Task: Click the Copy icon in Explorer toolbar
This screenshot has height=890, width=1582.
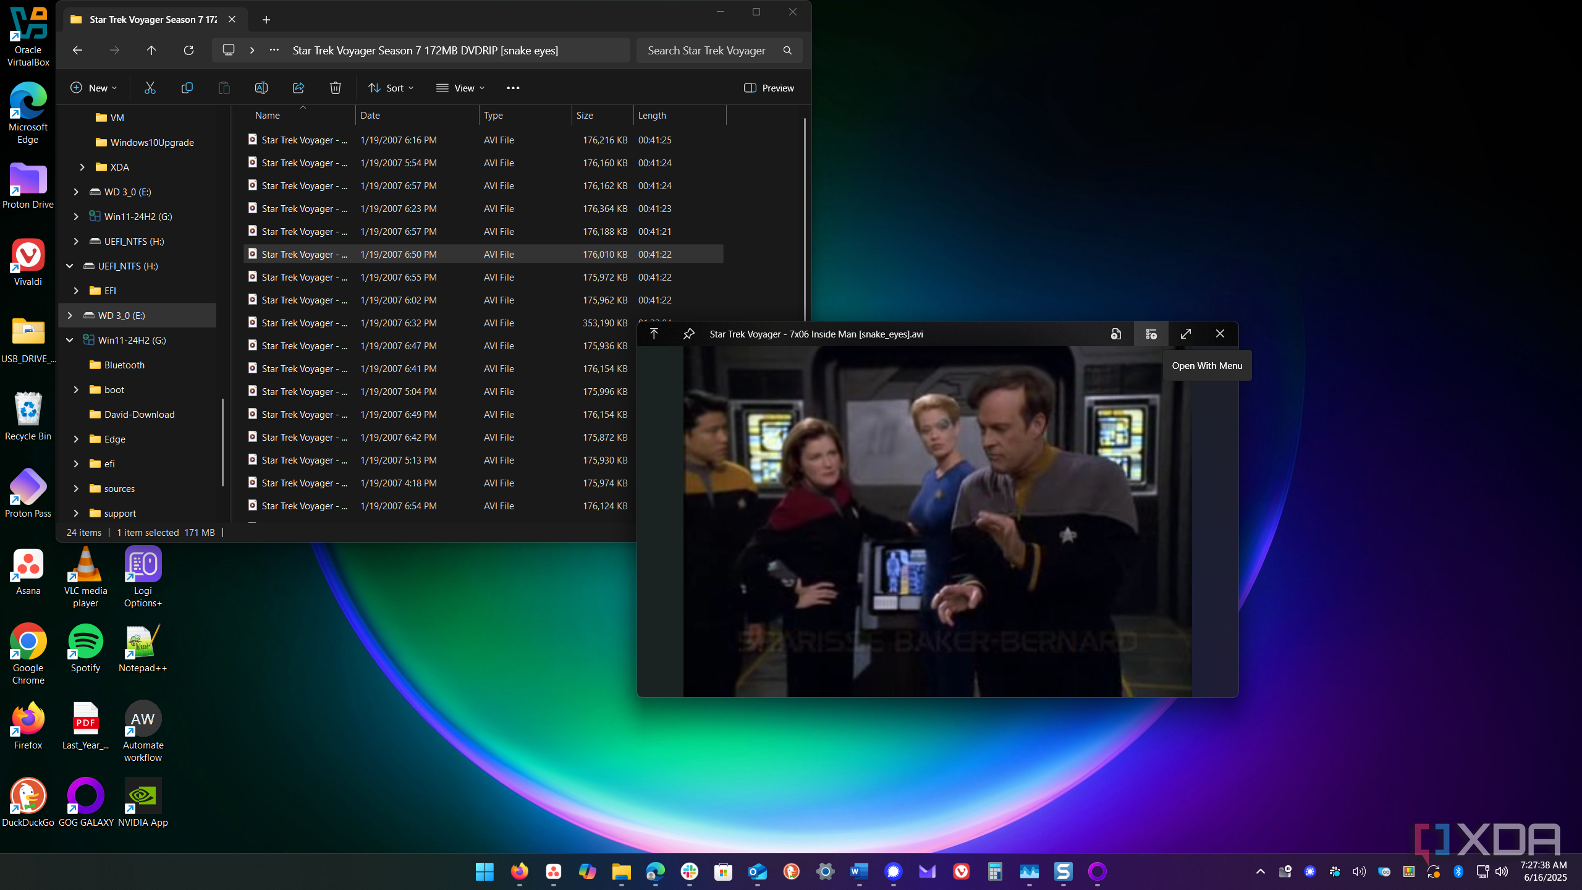Action: tap(187, 88)
